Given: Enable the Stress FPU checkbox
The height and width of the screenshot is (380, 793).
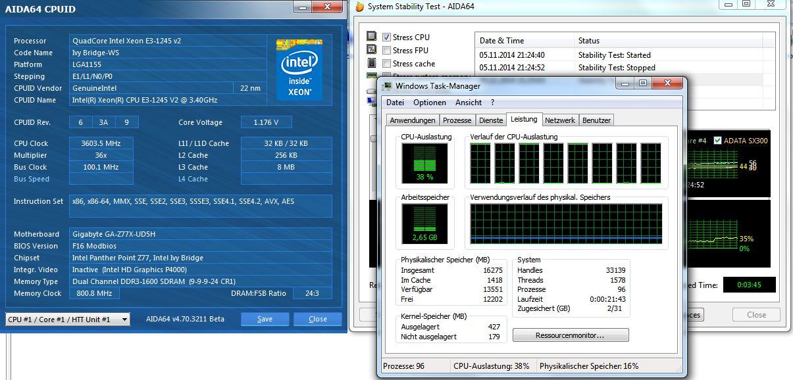Looking at the screenshot, I should tap(387, 51).
